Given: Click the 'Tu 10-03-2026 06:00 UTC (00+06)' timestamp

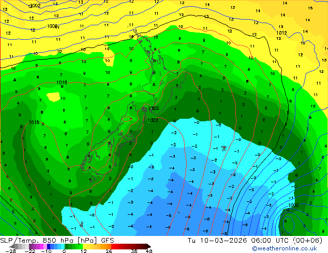Looking at the screenshot, I should (255, 241).
